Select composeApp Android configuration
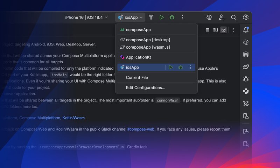The width and height of the screenshot is (280, 168). (156, 30)
